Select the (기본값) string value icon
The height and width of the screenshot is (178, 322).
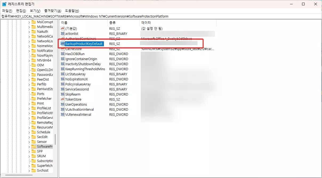[x=63, y=28]
